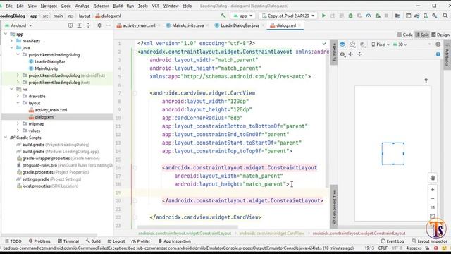Toggle view options eye icon in preview
The width and height of the screenshot is (451, 254).
(342, 54)
